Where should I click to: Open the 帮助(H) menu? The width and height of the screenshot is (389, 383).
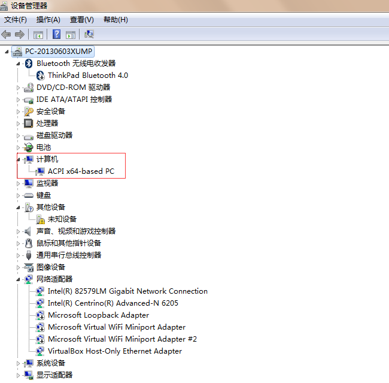click(x=116, y=20)
